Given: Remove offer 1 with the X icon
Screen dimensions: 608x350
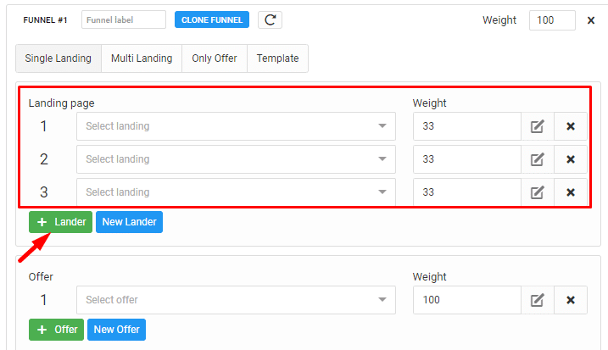Looking at the screenshot, I should [x=571, y=300].
